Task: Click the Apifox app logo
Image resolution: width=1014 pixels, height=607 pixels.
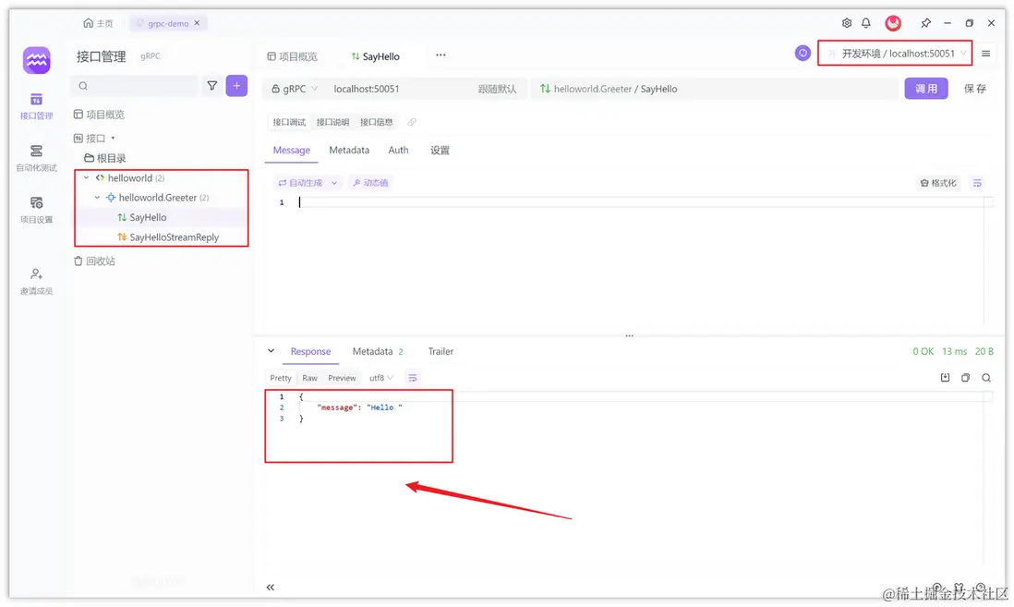Action: click(36, 60)
